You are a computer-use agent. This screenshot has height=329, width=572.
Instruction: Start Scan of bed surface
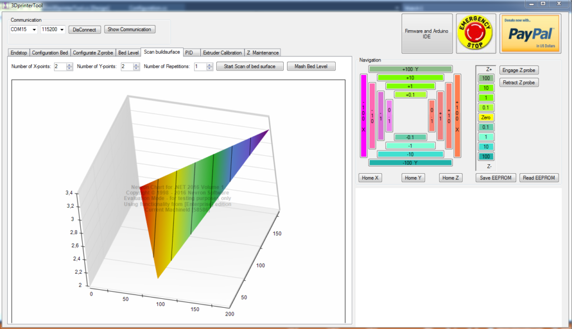[x=250, y=66]
